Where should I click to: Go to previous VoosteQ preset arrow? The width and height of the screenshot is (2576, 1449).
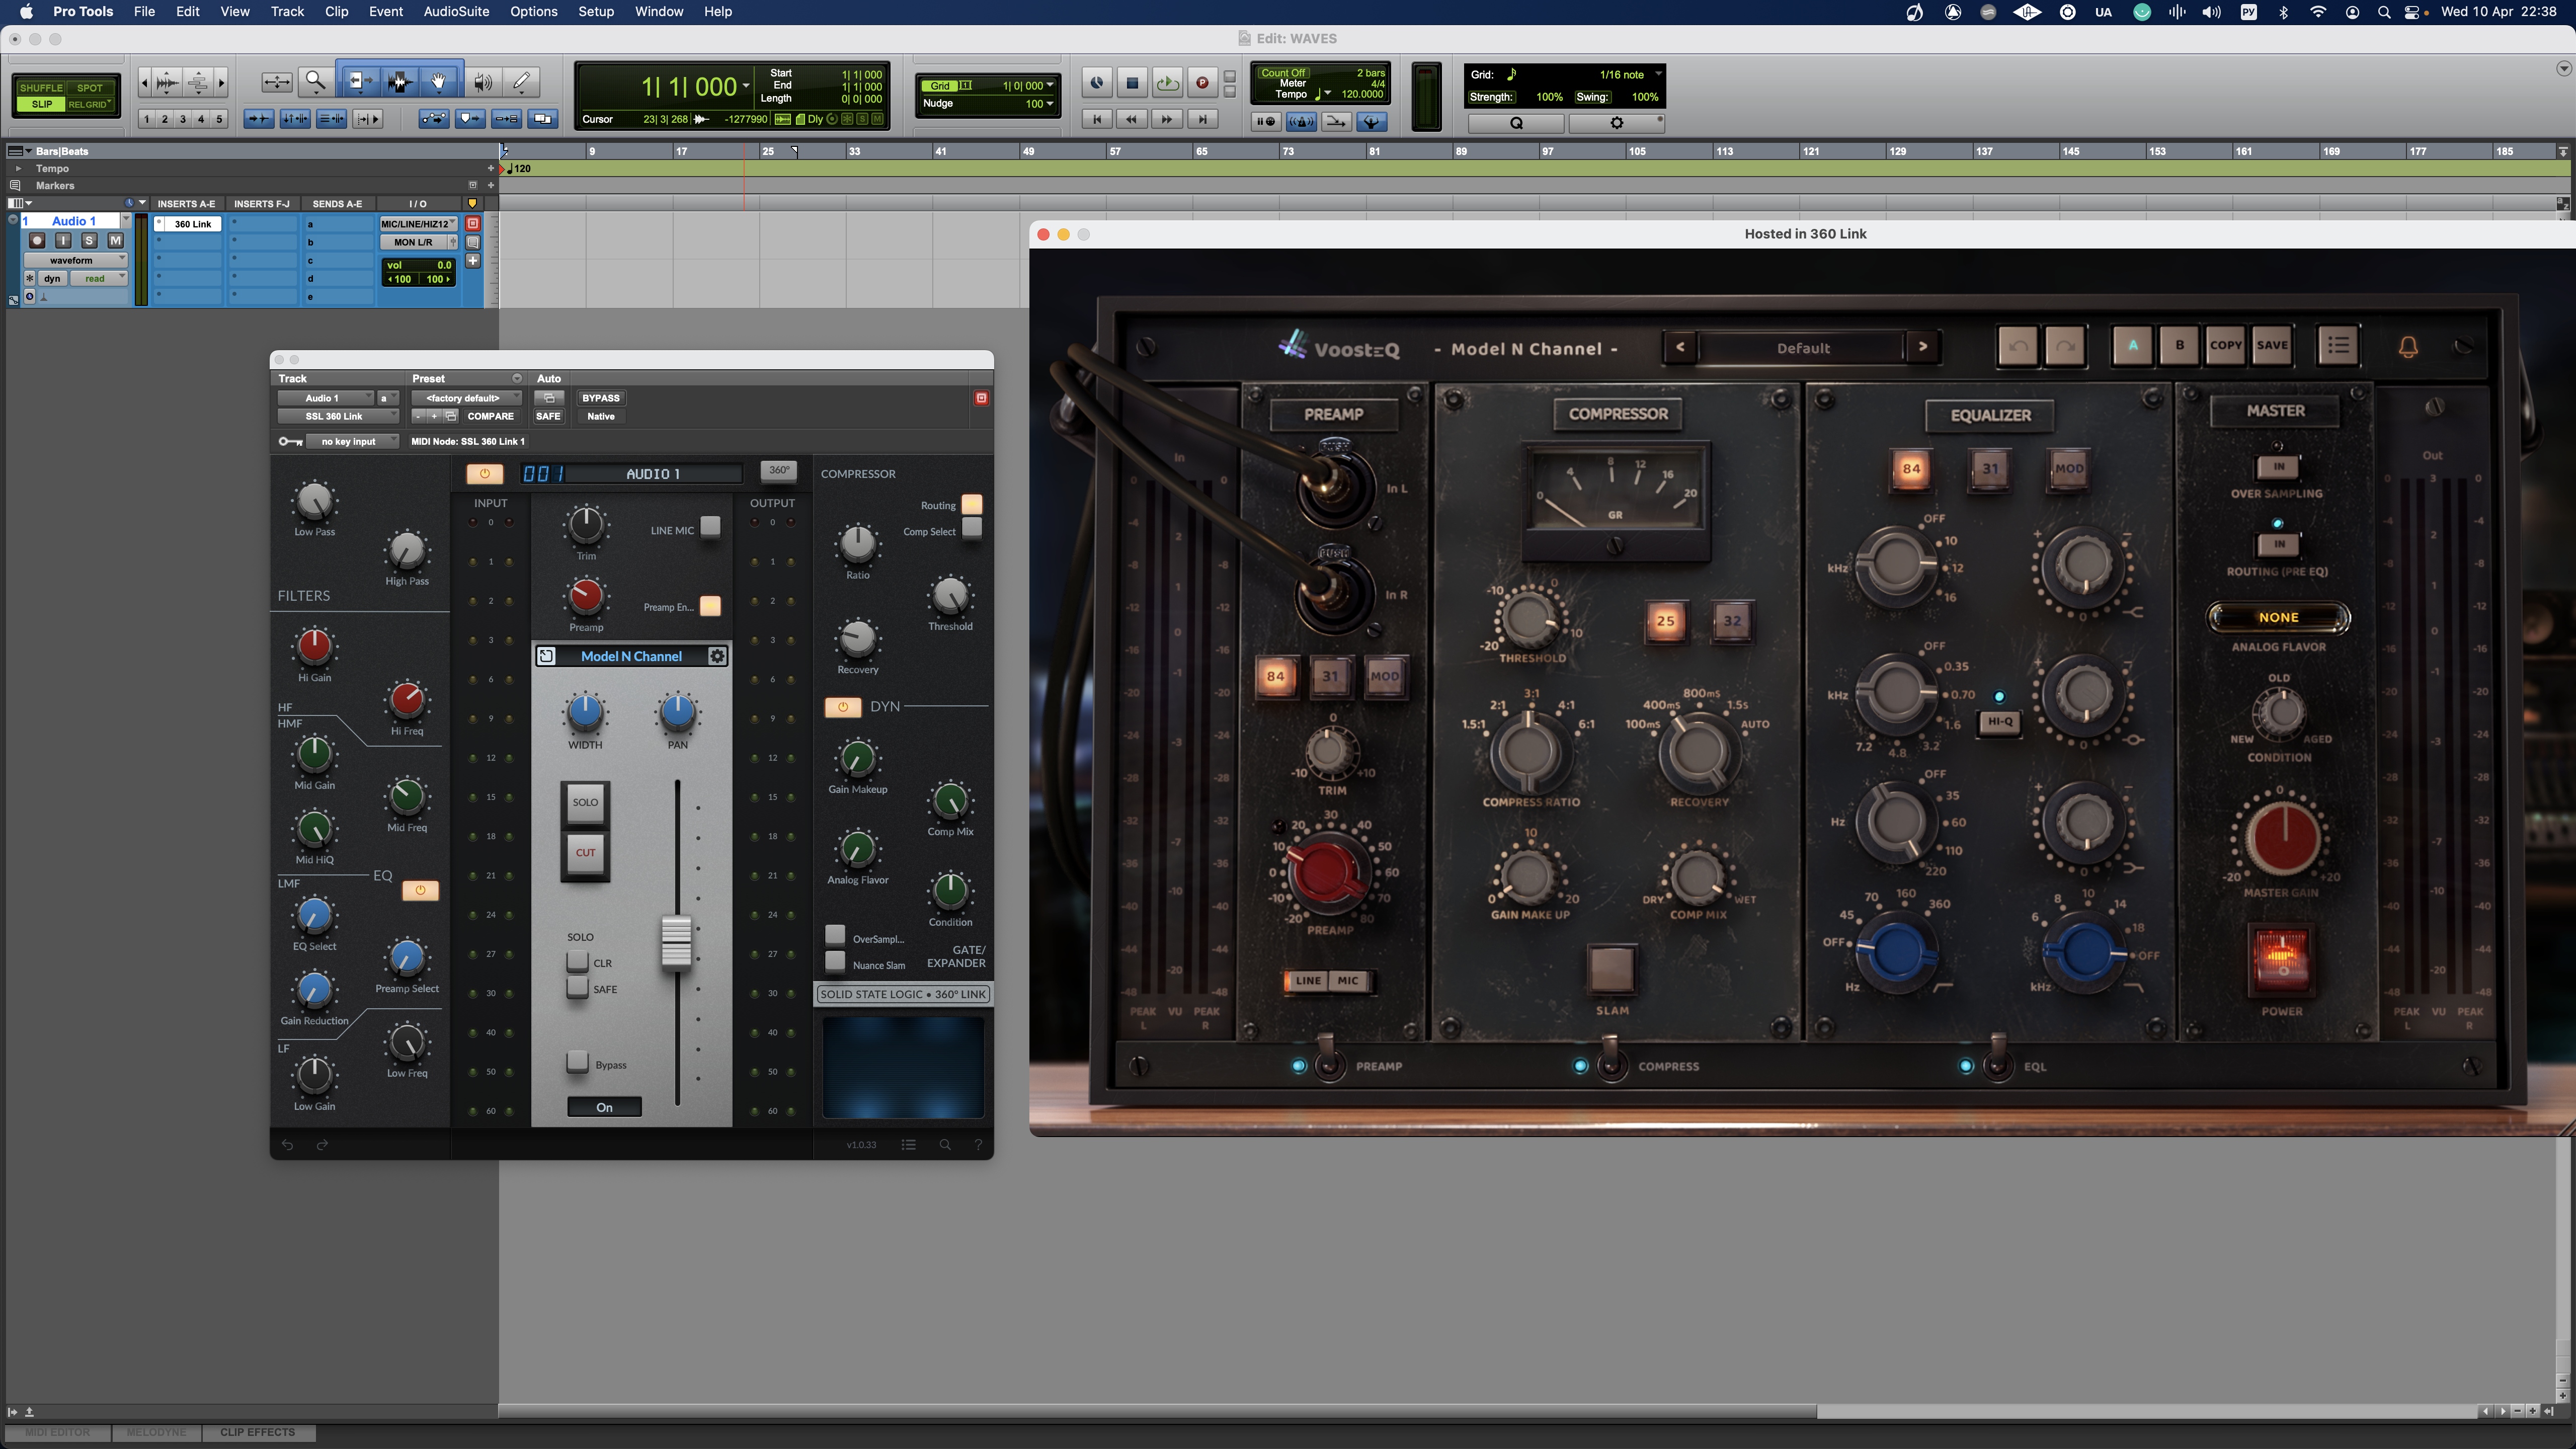click(x=1680, y=347)
